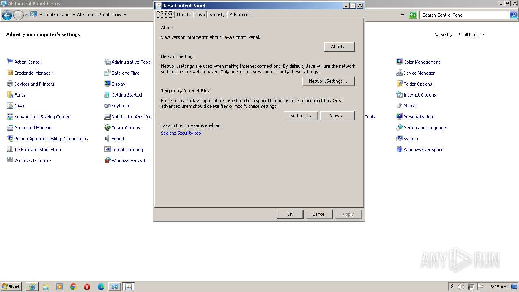Expand the View by Small icons dropdown
The width and height of the screenshot is (519, 292).
click(x=472, y=35)
